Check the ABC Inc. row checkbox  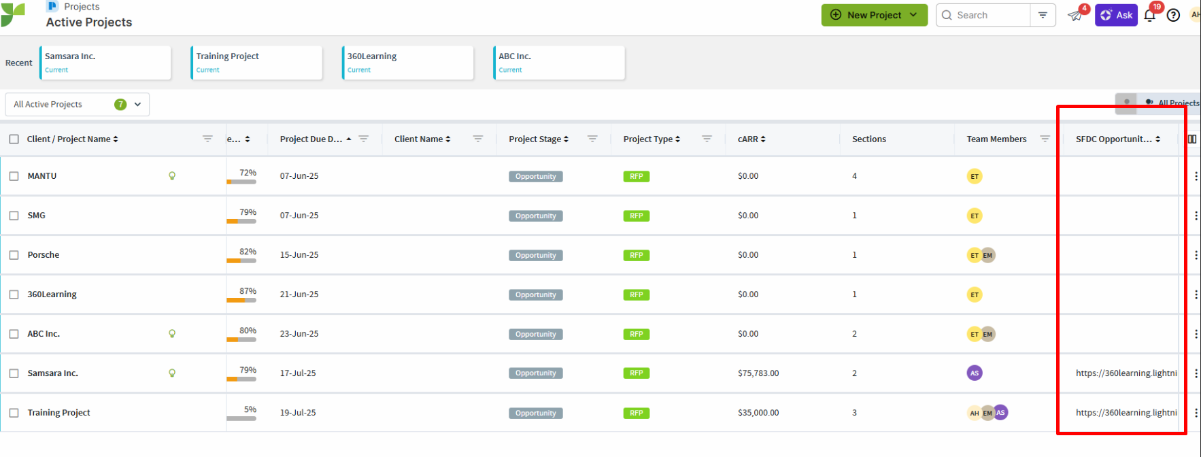click(x=14, y=334)
